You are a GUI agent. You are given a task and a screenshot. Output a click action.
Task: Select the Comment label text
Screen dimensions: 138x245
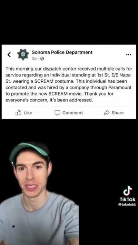click(72, 113)
